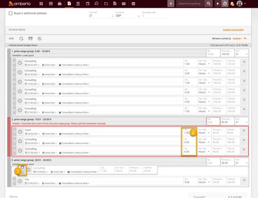This screenshot has width=258, height=198.
Task: Remove the Court item
Action: (x=244, y=130)
